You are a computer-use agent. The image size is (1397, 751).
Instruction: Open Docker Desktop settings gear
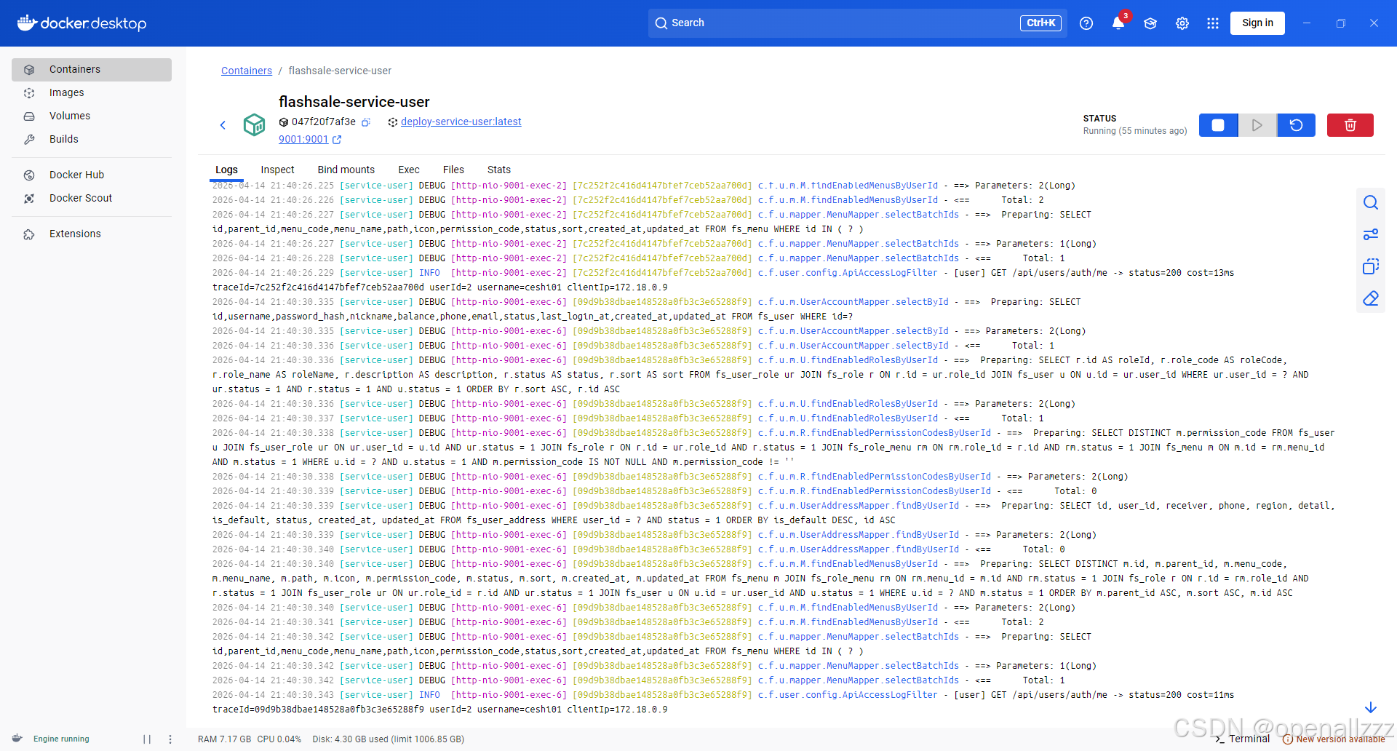[1182, 23]
